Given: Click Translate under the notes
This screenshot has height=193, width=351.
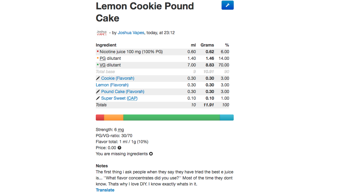Looking at the screenshot, I should [x=105, y=190].
